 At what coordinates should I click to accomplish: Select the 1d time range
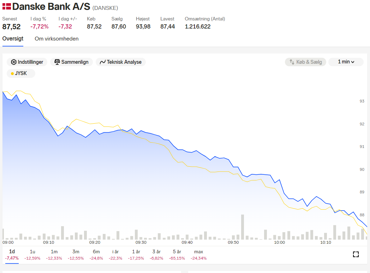(x=12, y=255)
